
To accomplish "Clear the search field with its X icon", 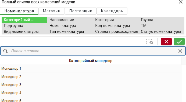I will tap(180, 51).
